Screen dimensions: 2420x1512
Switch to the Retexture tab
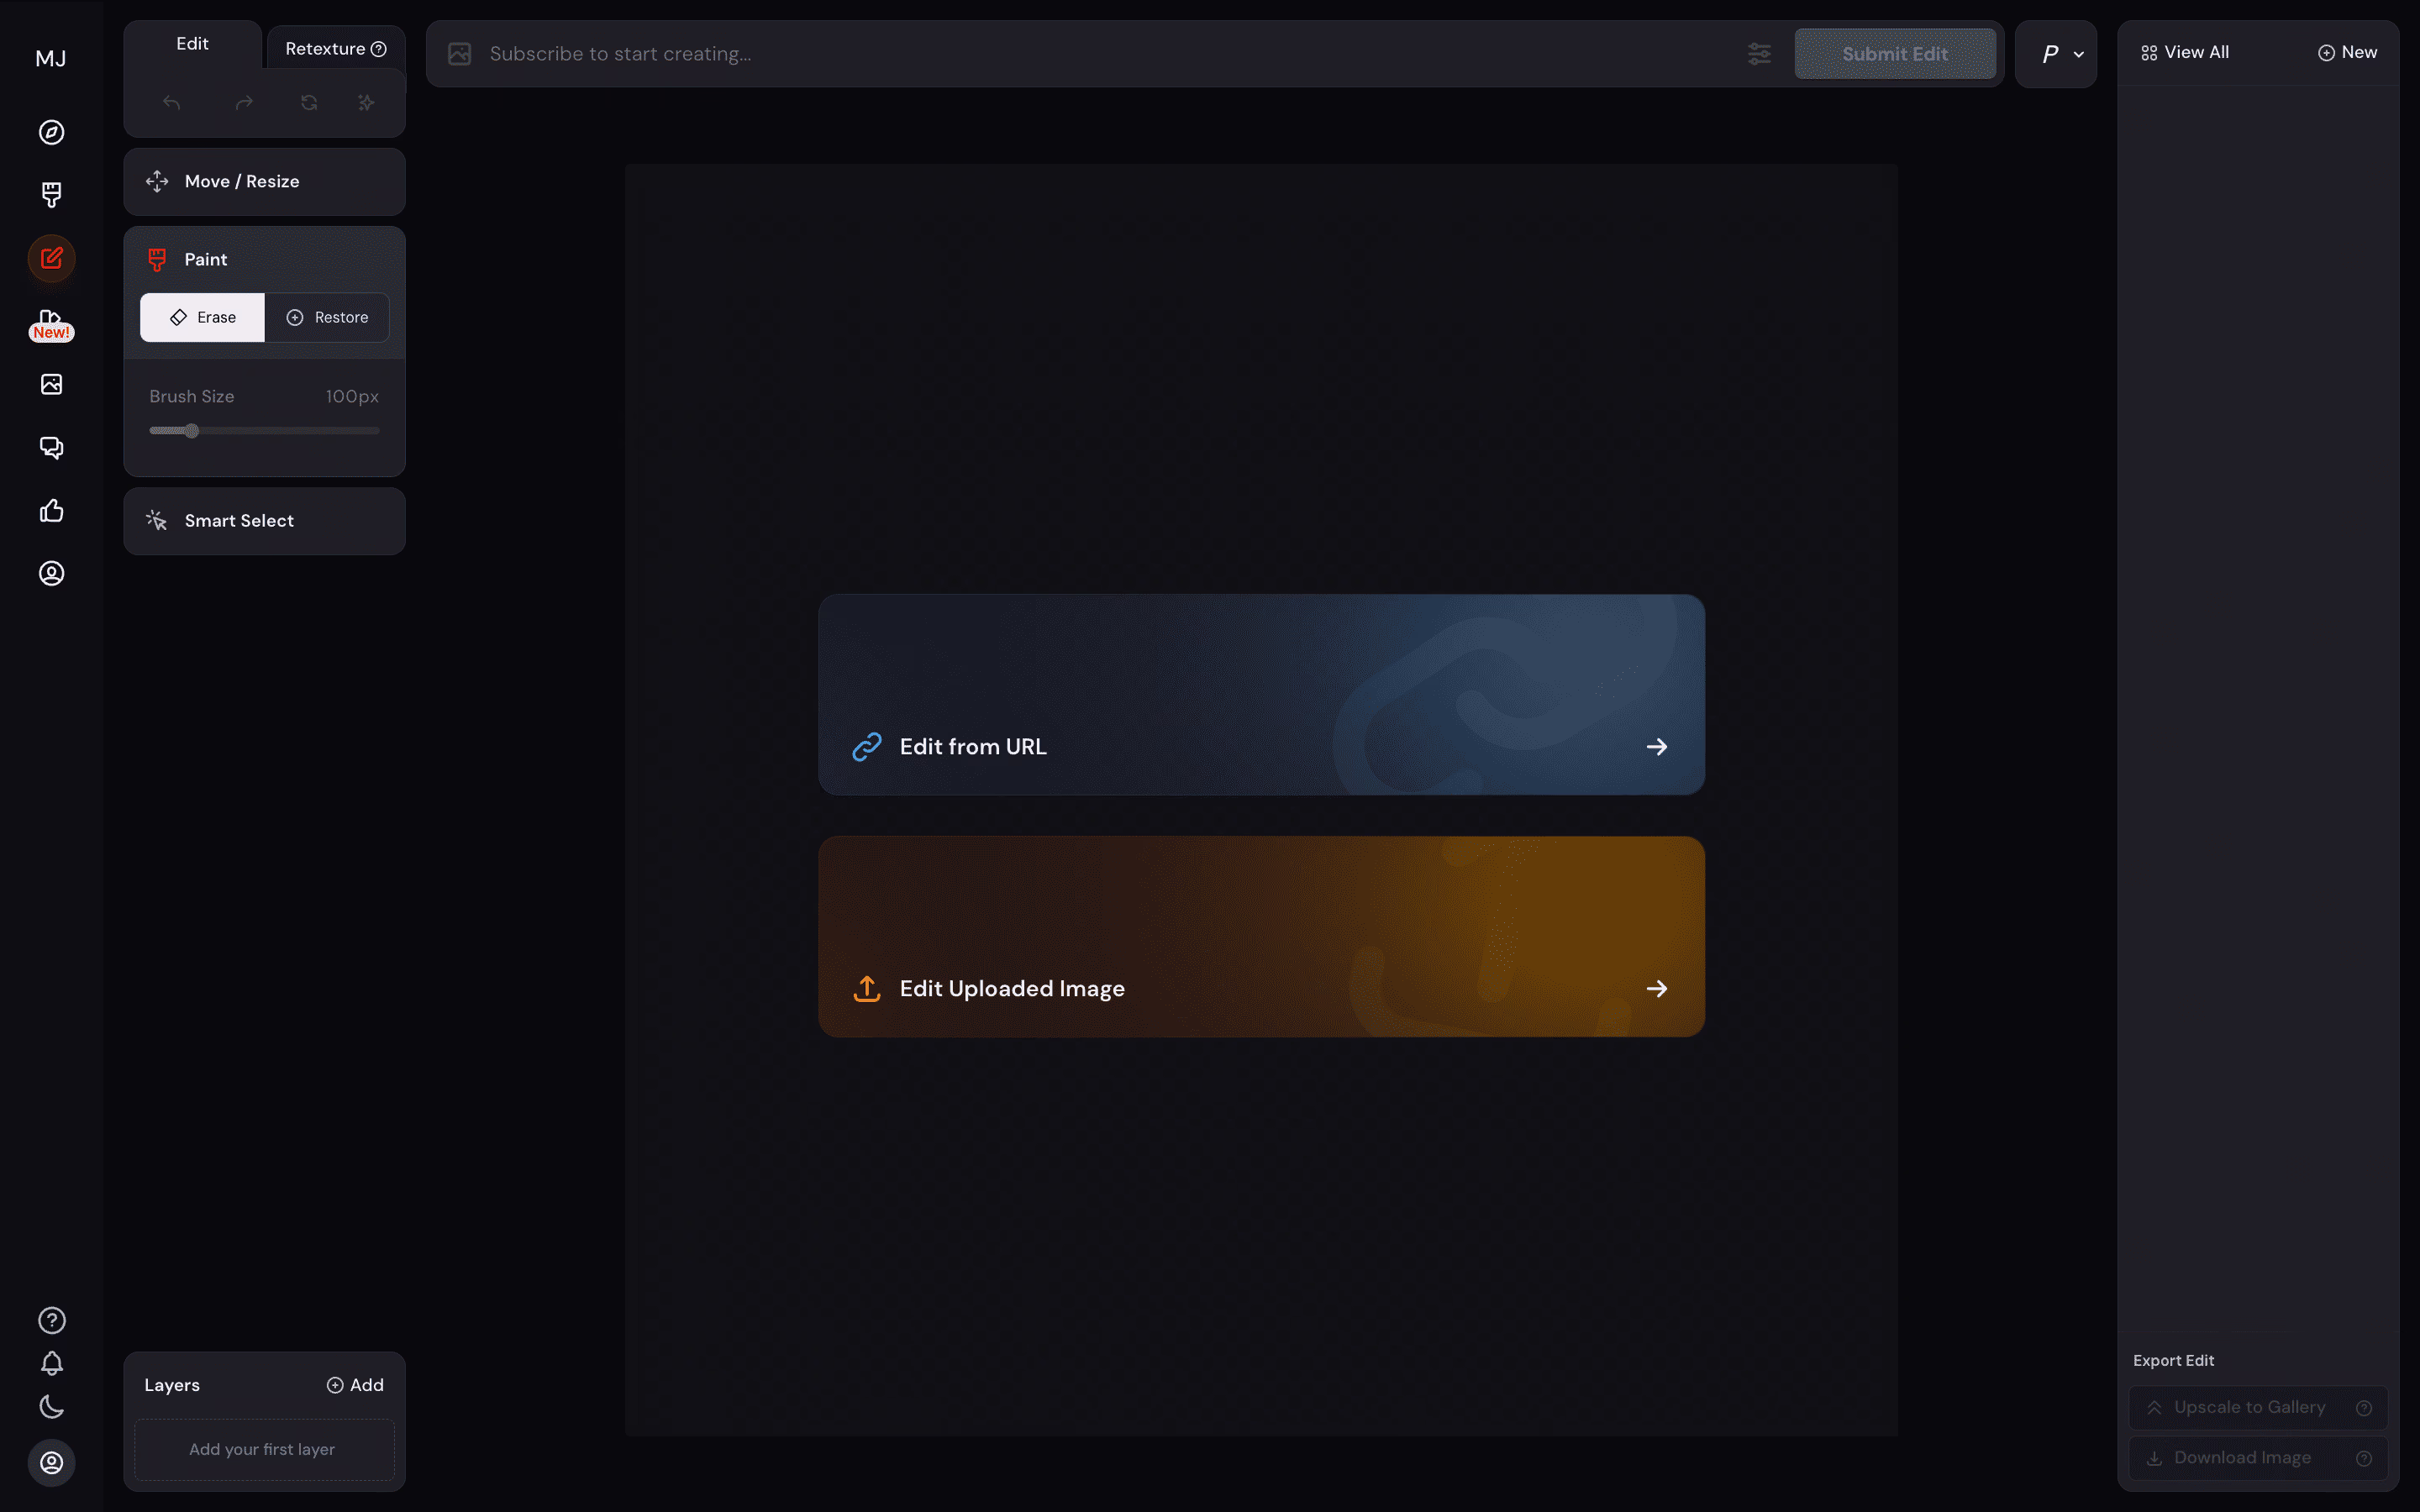pos(335,49)
